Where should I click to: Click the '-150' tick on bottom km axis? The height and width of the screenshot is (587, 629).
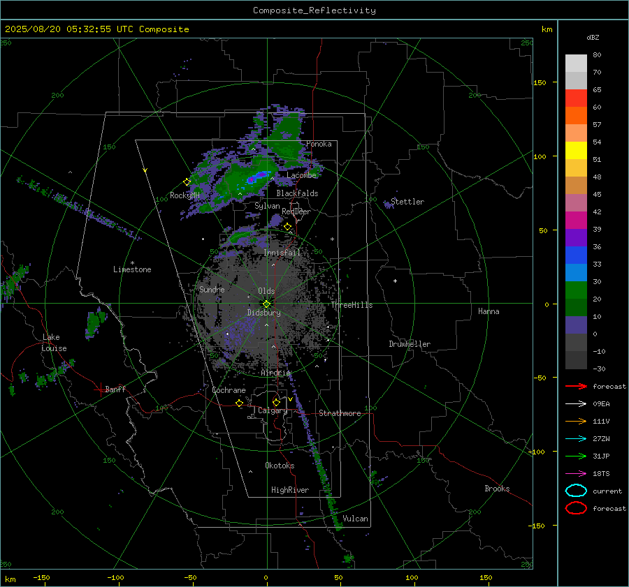pyautogui.click(x=41, y=577)
